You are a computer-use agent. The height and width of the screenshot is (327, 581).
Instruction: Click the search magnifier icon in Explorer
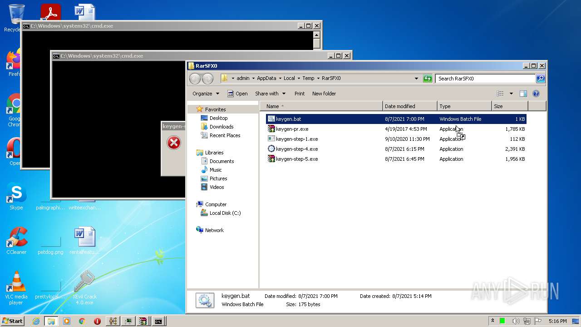tap(540, 79)
